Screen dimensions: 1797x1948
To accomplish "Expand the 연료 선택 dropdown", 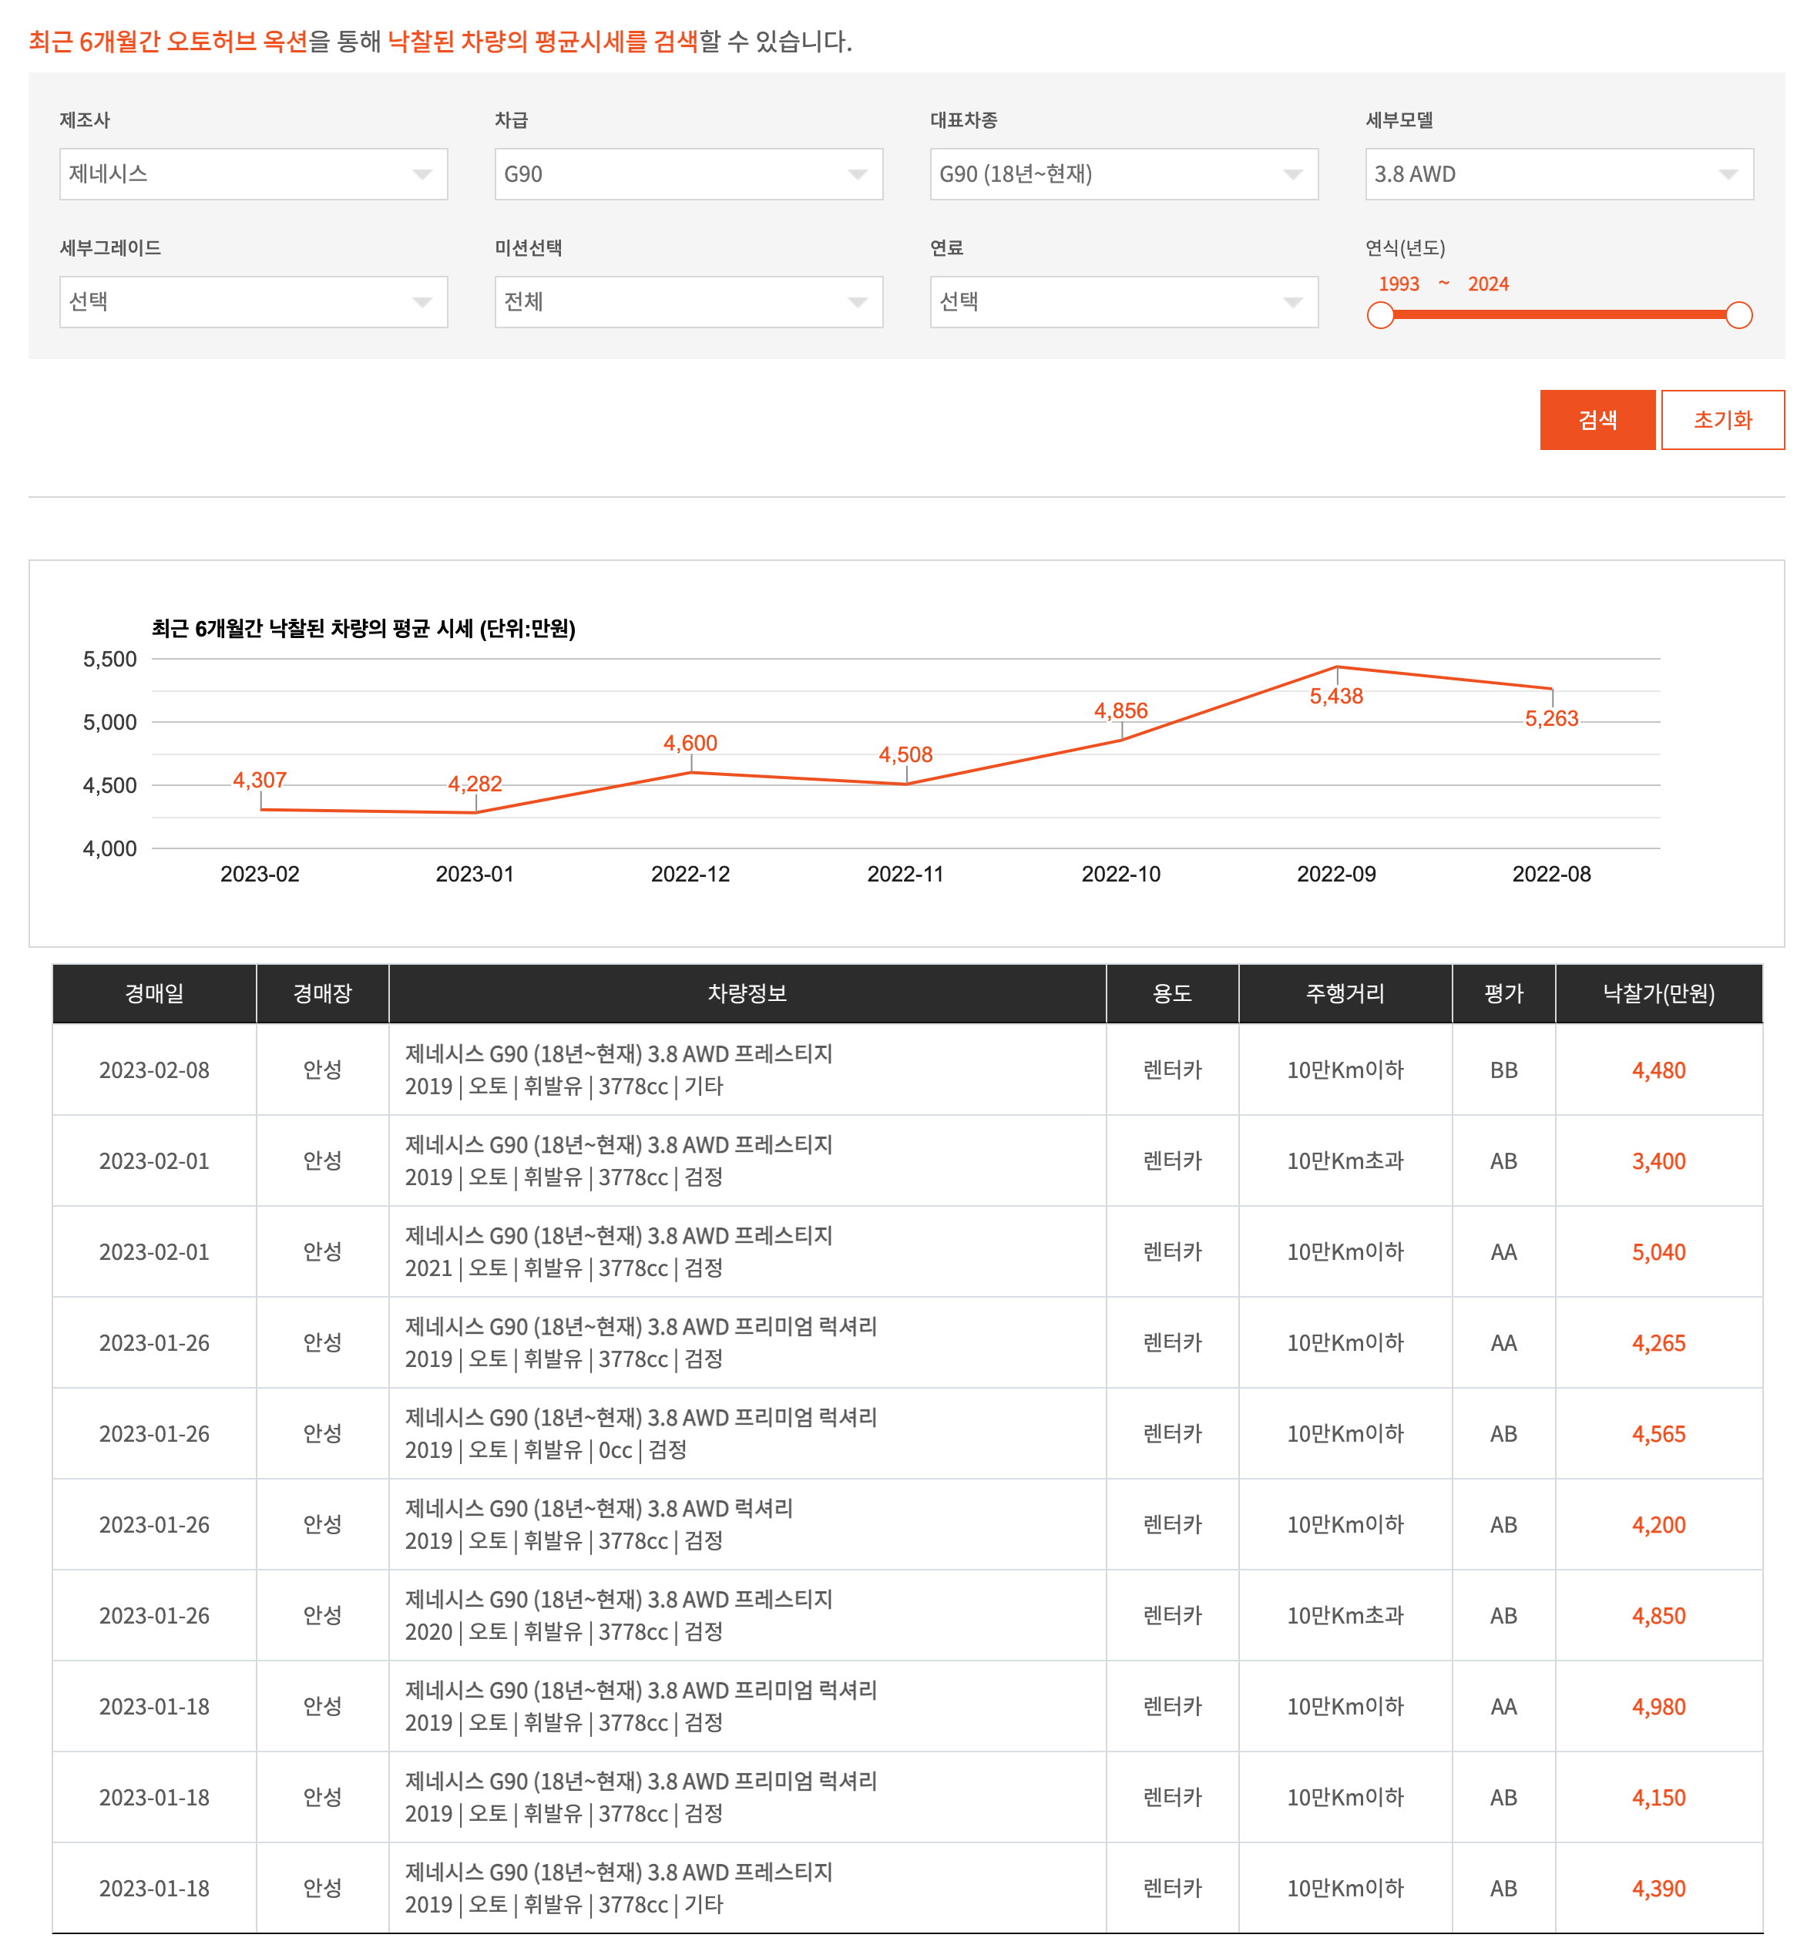I will [1124, 301].
